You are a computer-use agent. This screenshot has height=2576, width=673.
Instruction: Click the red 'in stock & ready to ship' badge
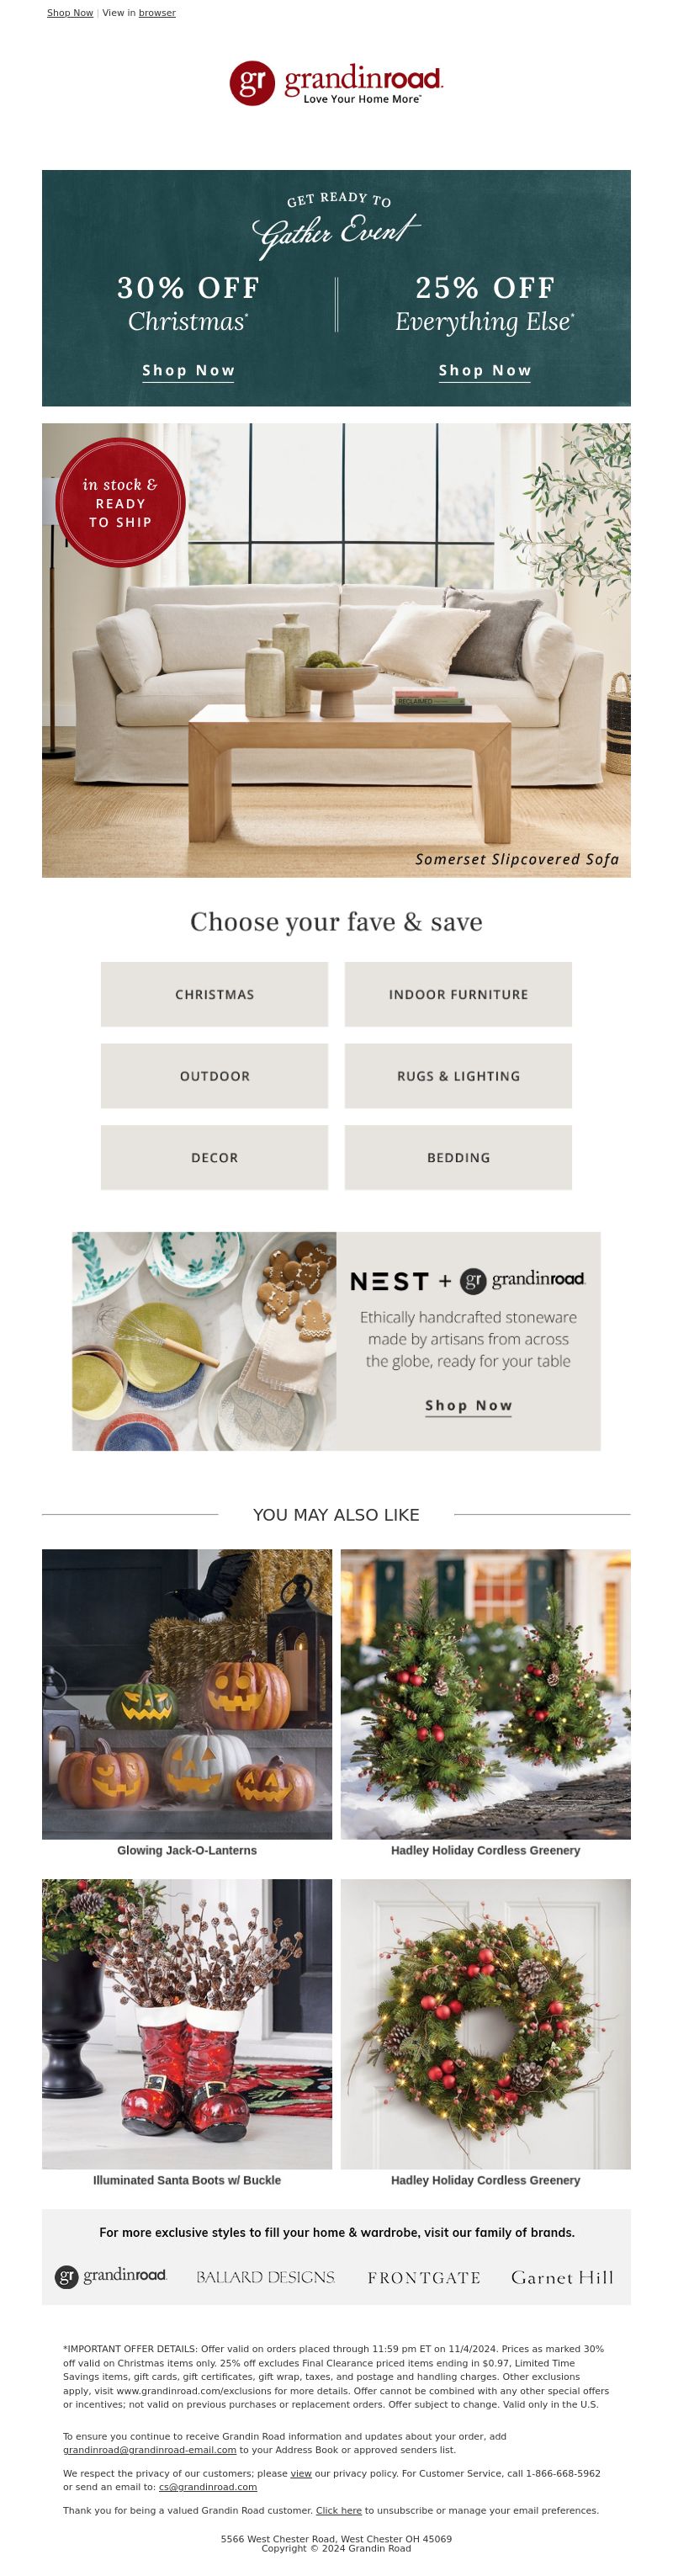pyautogui.click(x=120, y=503)
